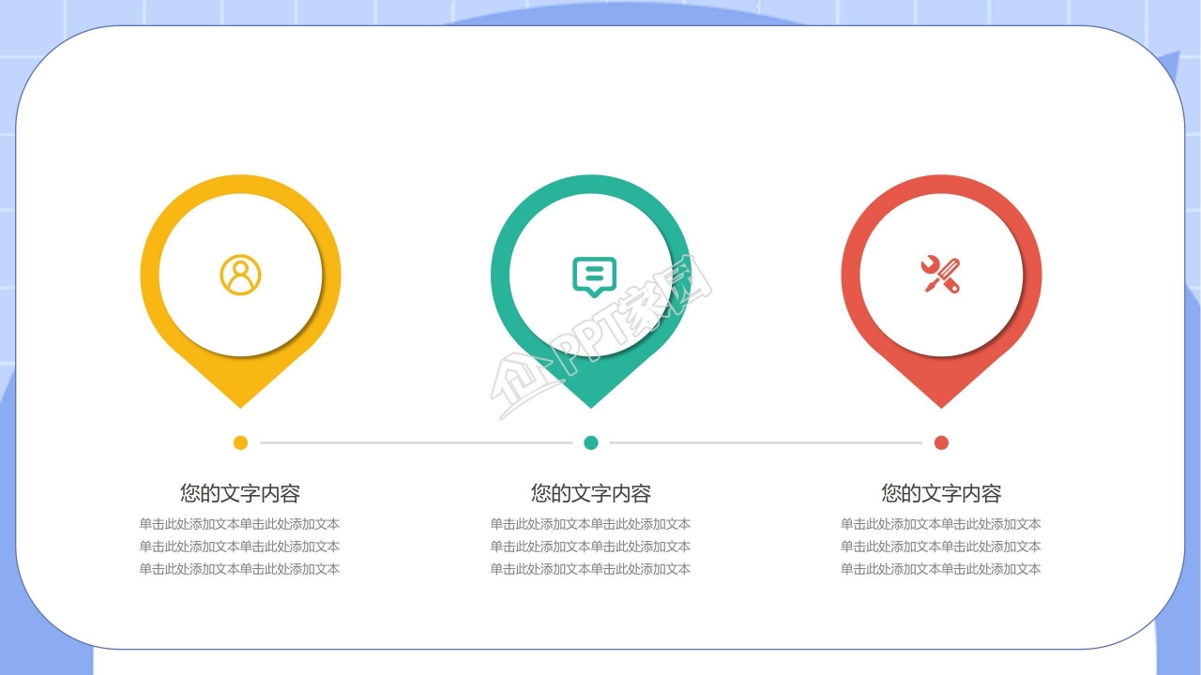Click last body text line below green dot

click(591, 569)
